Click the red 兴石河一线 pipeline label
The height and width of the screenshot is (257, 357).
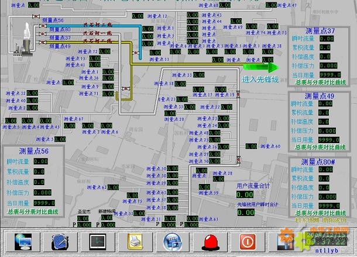(x=98, y=33)
